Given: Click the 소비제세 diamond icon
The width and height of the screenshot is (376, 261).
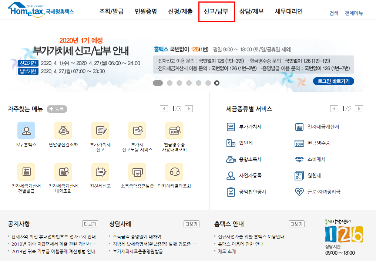Looking at the screenshot, I should [299, 159].
